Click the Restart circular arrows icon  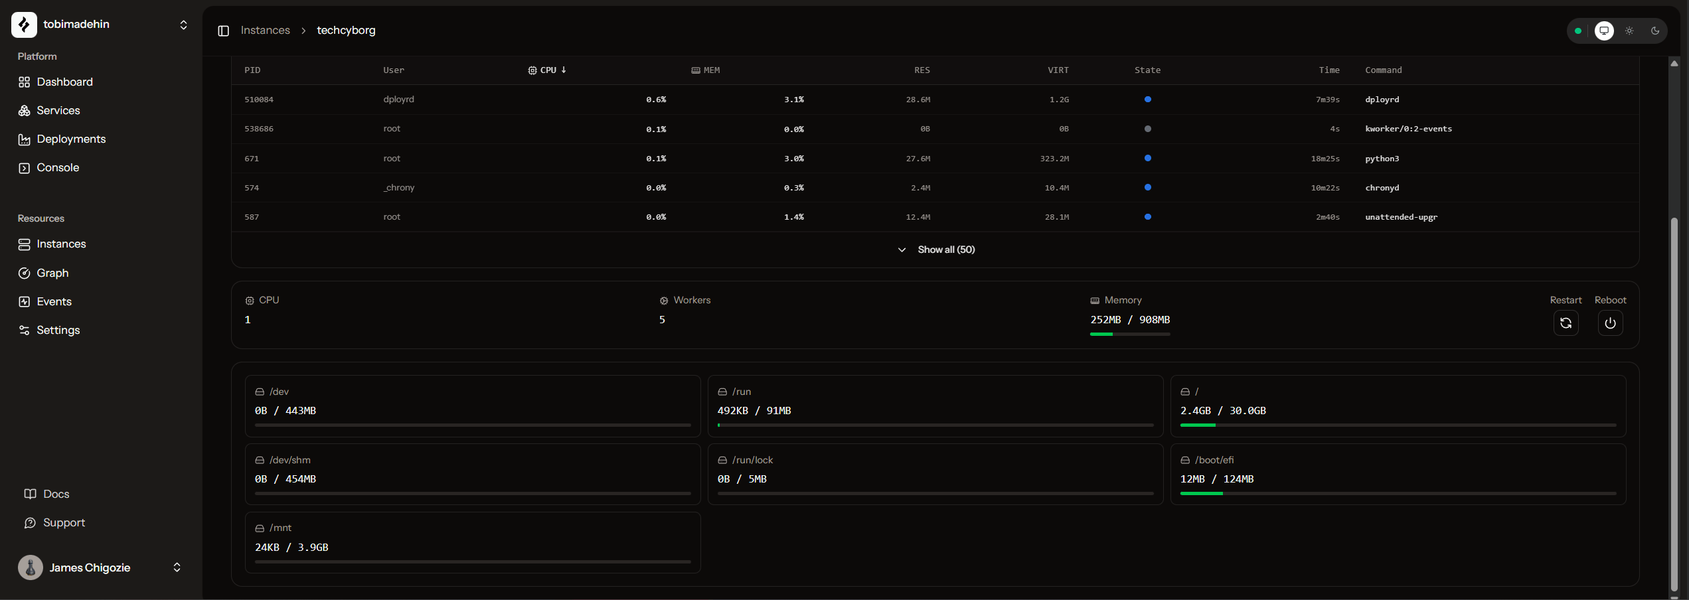(1566, 323)
